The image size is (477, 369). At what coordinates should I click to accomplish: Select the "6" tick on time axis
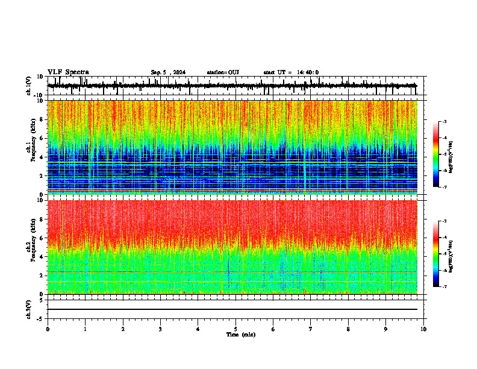click(273, 329)
